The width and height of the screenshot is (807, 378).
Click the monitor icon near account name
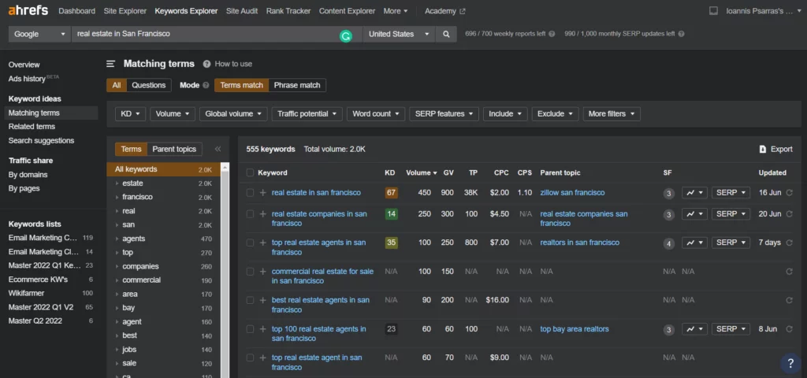(713, 11)
